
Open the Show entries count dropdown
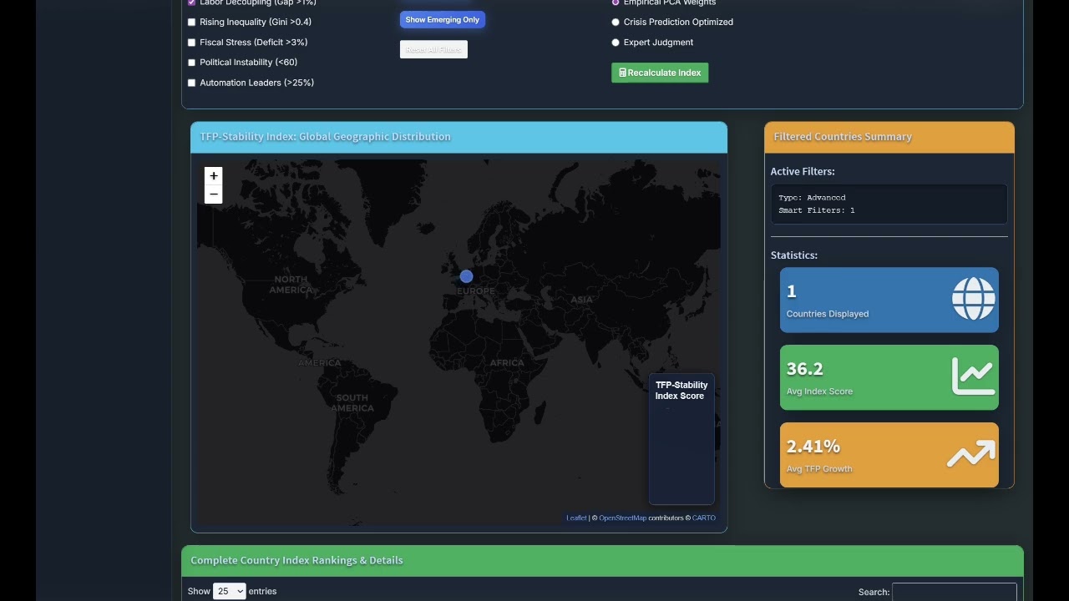pos(230,591)
